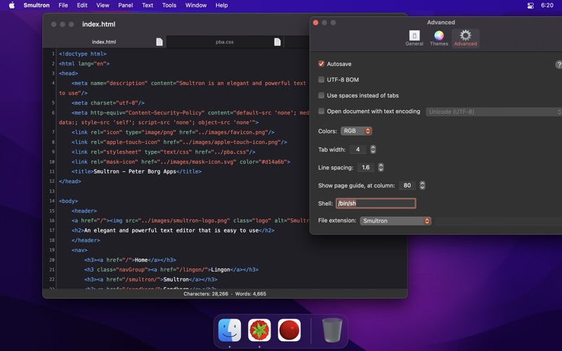Image resolution: width=562 pixels, height=351 pixels.
Task: Click the index.html window title
Action: click(98, 25)
